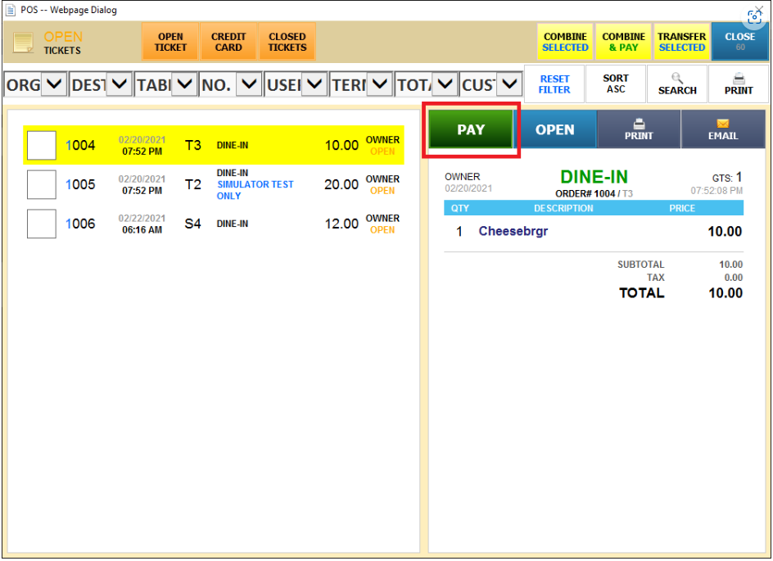Click Combine Selected button
773x561 pixels.
click(x=565, y=42)
